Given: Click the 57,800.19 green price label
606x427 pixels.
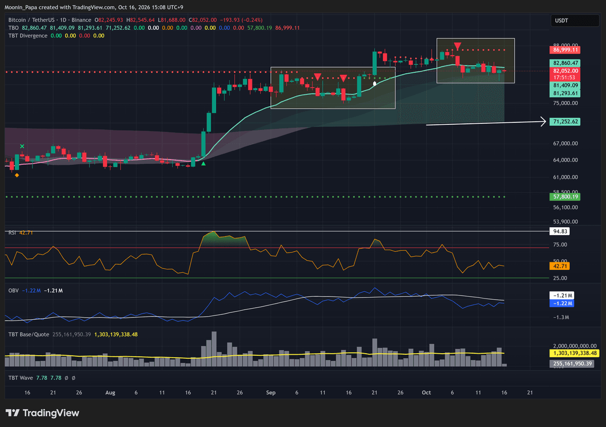Looking at the screenshot, I should click(x=566, y=197).
